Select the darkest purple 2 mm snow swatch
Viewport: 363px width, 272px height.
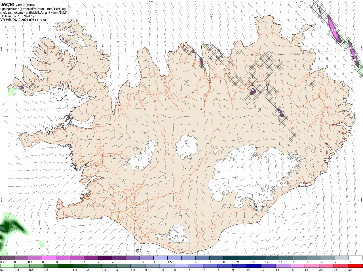(105, 258)
